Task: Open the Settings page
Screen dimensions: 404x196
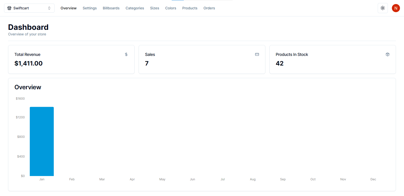Action: click(x=90, y=8)
